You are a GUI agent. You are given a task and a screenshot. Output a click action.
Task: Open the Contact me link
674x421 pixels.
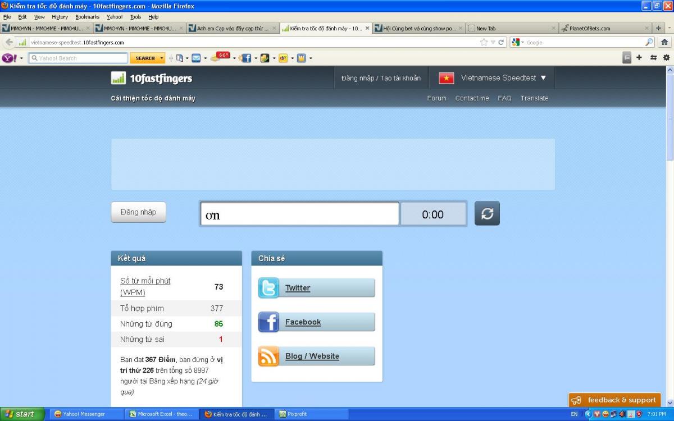pyautogui.click(x=472, y=98)
